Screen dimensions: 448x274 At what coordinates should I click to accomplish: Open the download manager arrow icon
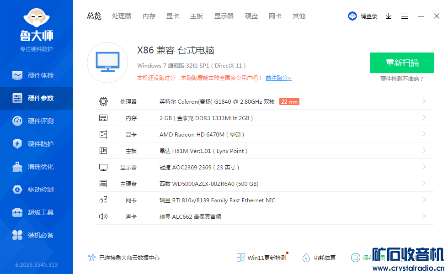[x=388, y=16]
